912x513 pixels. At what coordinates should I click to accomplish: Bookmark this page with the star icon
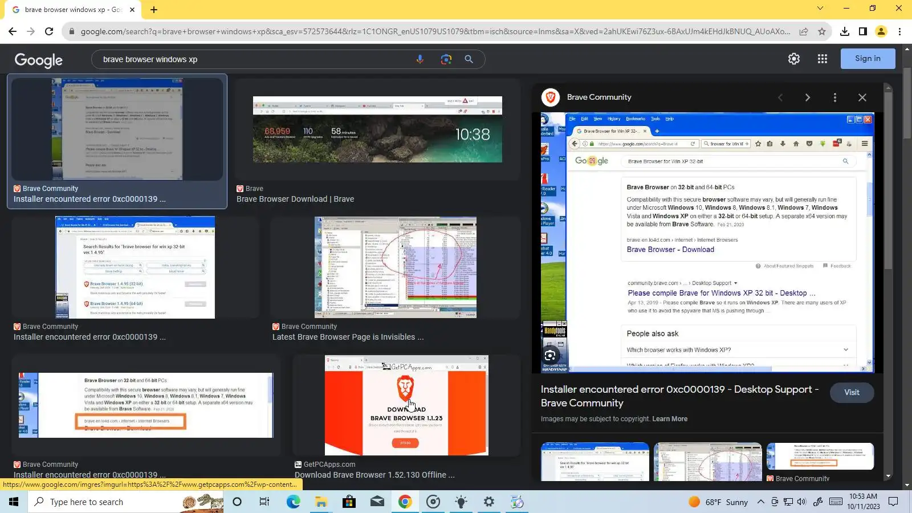(822, 31)
